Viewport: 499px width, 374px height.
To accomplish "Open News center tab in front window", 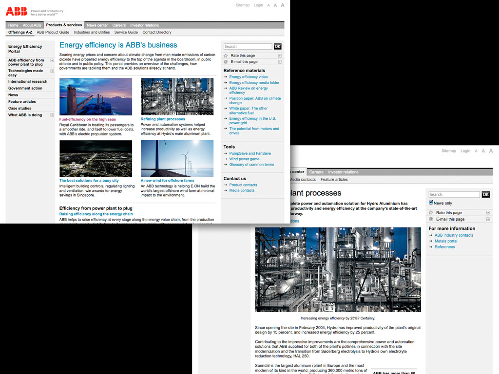I will pyautogui.click(x=97, y=25).
